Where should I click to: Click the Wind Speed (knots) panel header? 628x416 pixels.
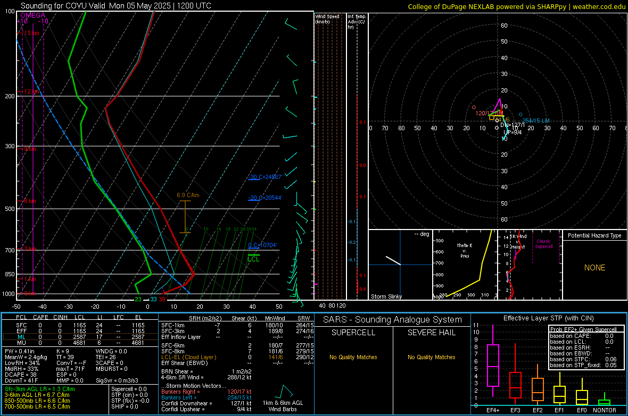(327, 19)
